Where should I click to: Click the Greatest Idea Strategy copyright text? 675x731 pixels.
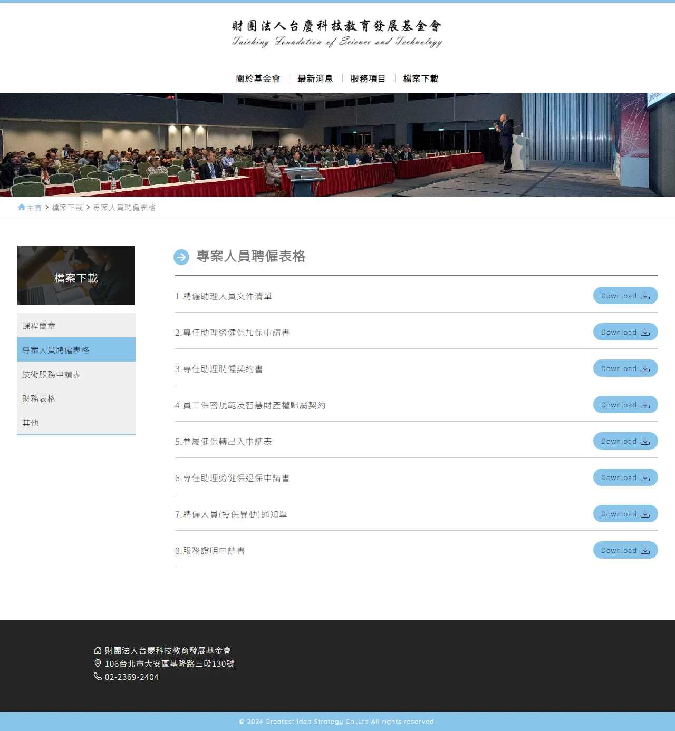[337, 722]
